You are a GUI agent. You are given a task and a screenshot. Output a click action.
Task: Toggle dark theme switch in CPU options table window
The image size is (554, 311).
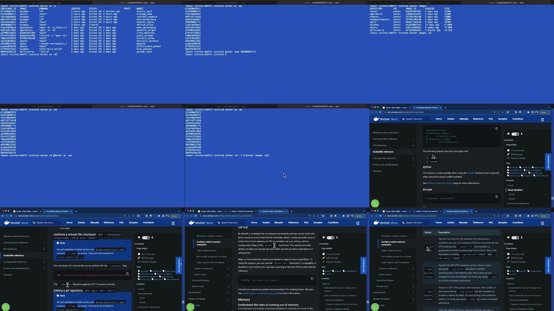pyautogui.click(x=515, y=238)
